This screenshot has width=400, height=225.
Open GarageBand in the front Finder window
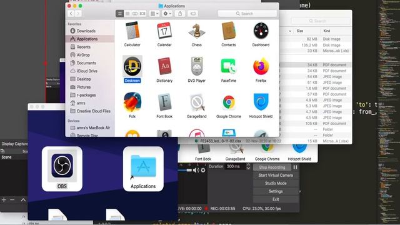196,102
